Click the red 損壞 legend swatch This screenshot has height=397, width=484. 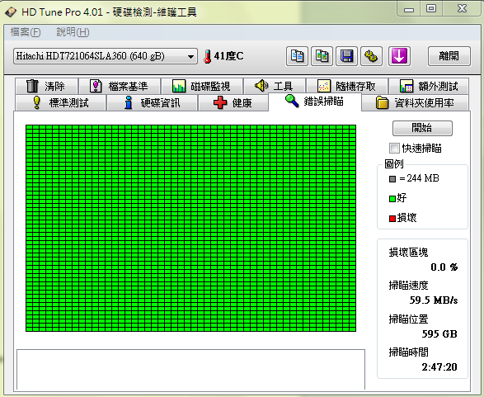[392, 219]
